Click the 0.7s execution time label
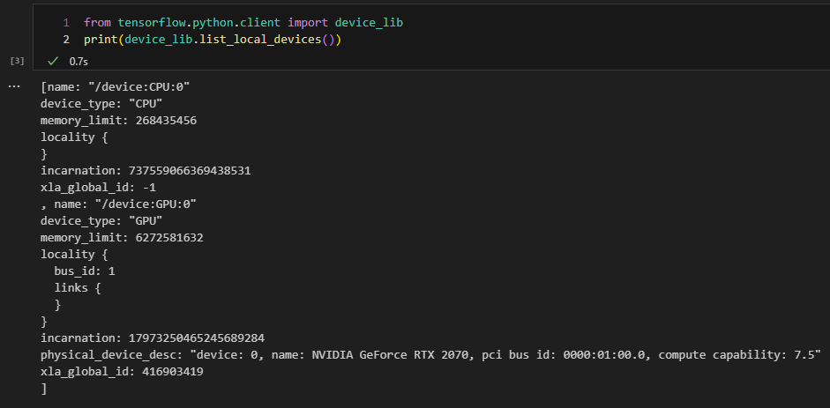 tap(79, 62)
